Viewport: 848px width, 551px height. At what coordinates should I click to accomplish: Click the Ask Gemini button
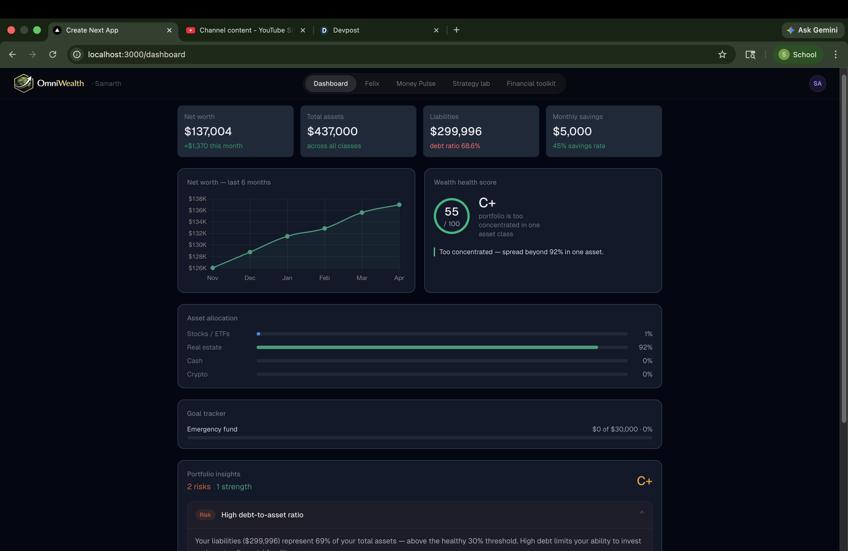coord(812,30)
